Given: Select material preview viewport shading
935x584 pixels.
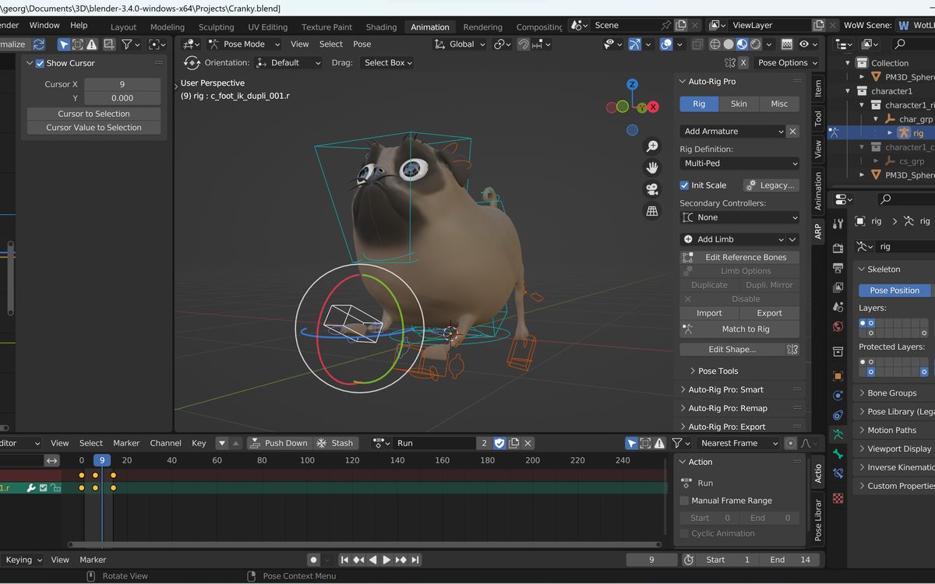Looking at the screenshot, I should 742,44.
